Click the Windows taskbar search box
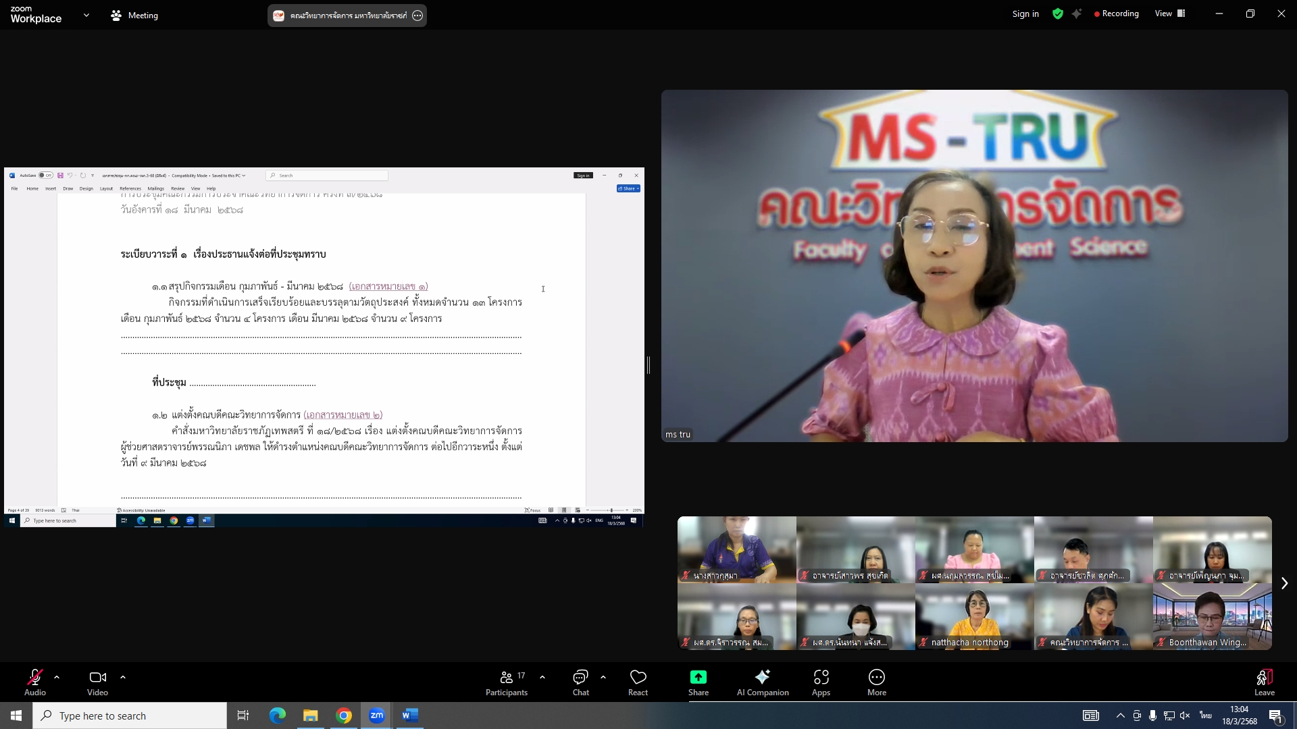Image resolution: width=1297 pixels, height=729 pixels. 130,715
